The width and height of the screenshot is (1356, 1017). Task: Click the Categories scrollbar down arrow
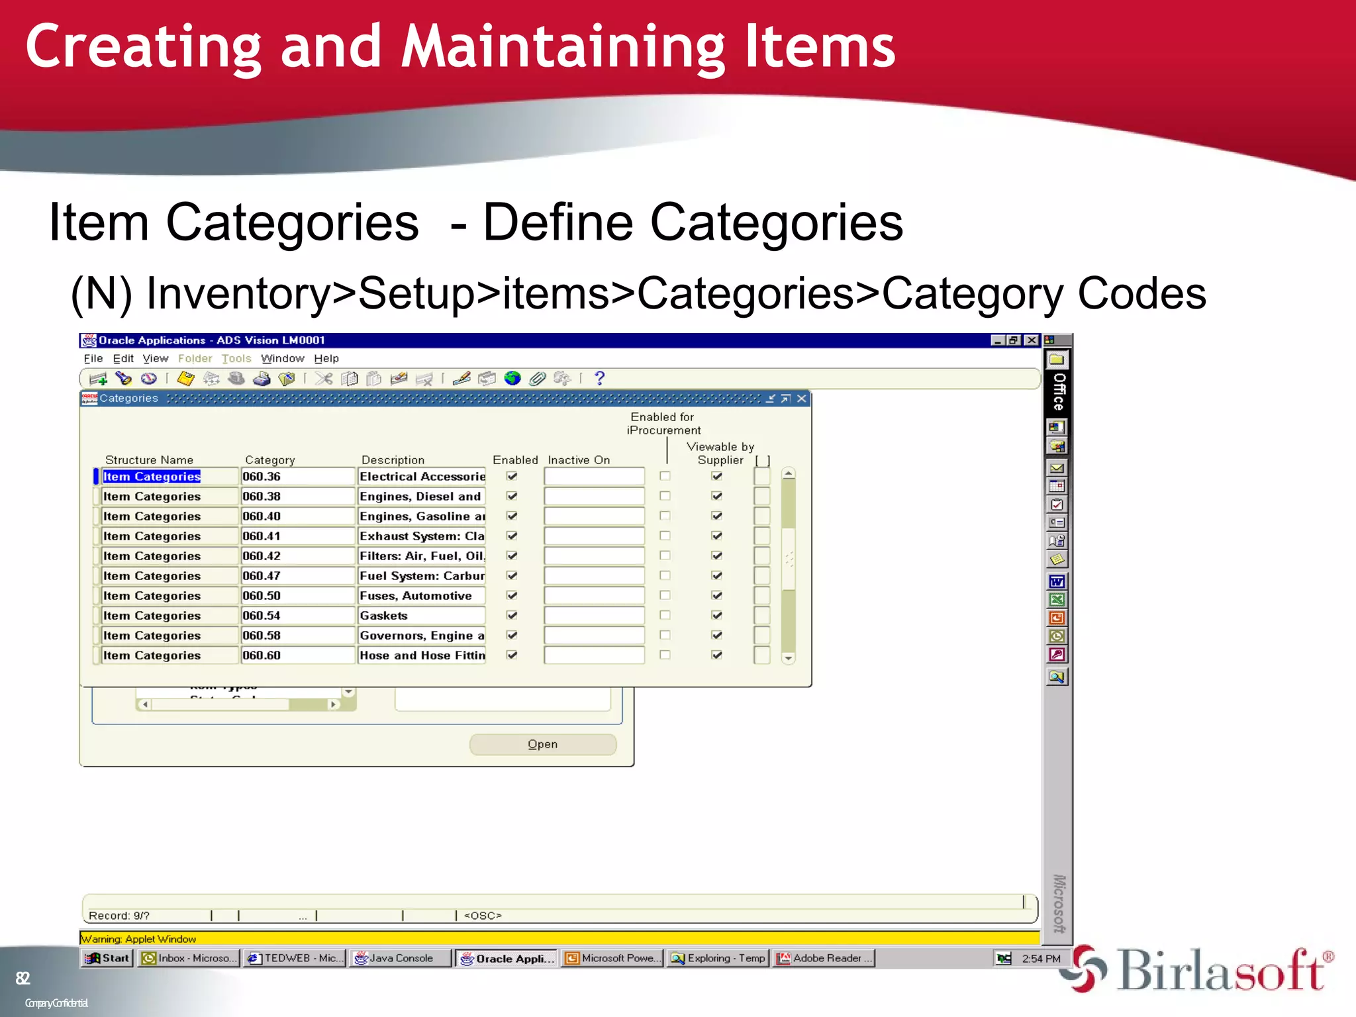788,658
